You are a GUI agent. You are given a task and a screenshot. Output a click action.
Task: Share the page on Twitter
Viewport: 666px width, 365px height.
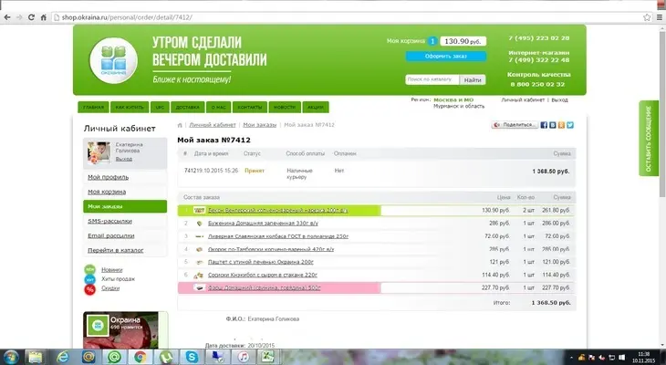coord(570,125)
